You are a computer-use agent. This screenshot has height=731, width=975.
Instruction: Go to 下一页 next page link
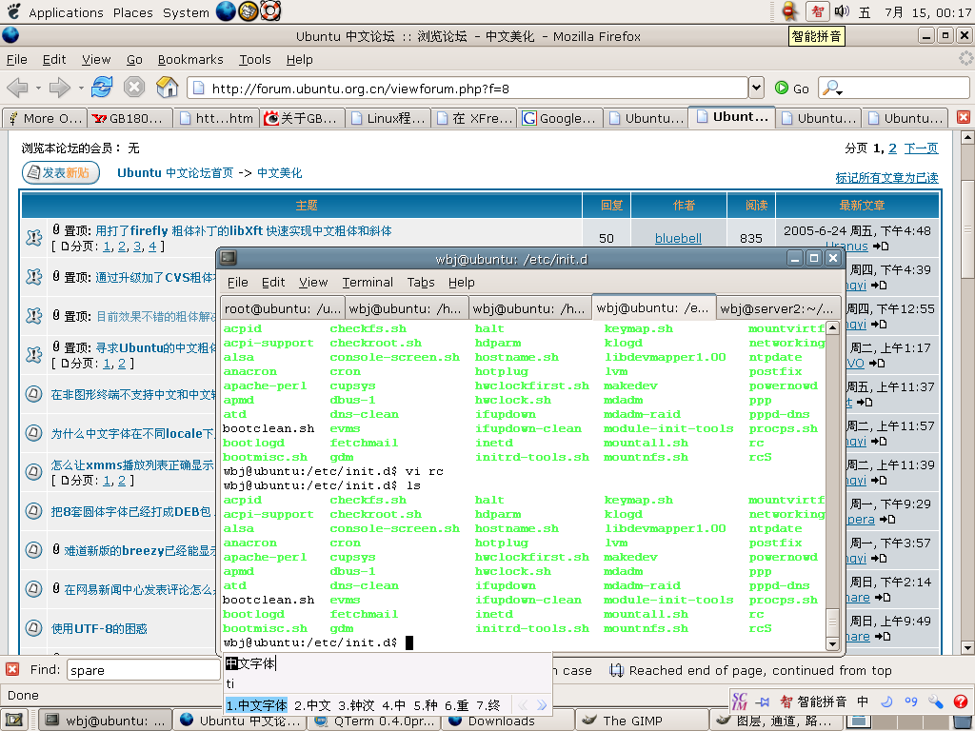coord(921,148)
